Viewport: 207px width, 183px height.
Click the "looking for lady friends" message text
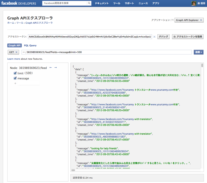point(104,149)
